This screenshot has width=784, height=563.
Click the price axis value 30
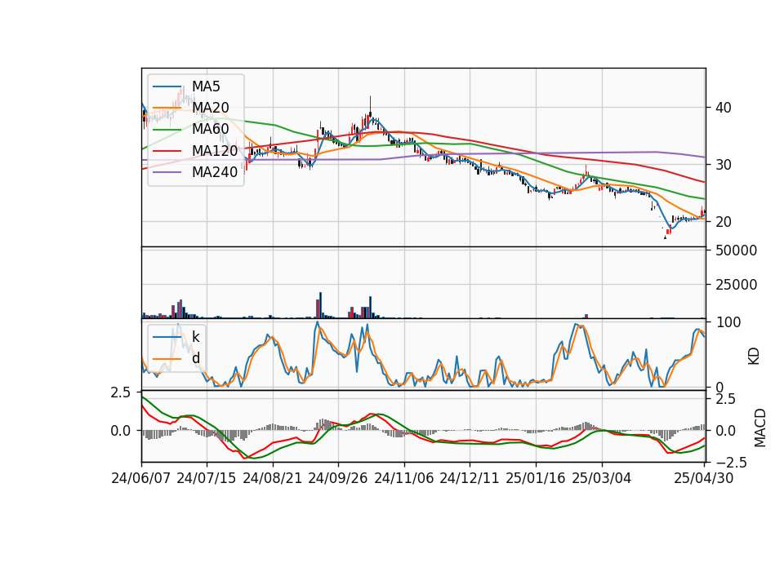pyautogui.click(x=724, y=164)
